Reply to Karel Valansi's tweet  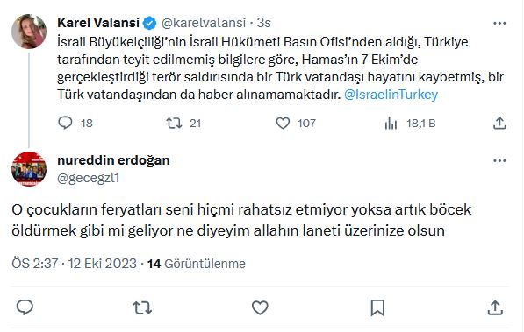(65, 123)
